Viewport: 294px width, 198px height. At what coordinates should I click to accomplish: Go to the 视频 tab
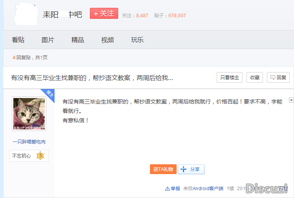tap(108, 40)
